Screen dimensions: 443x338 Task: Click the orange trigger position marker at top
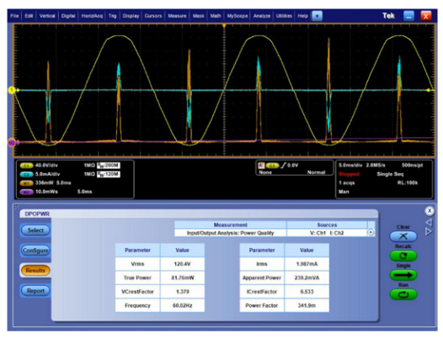click(224, 26)
